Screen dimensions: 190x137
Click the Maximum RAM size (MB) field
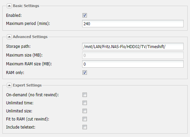(x=133, y=64)
